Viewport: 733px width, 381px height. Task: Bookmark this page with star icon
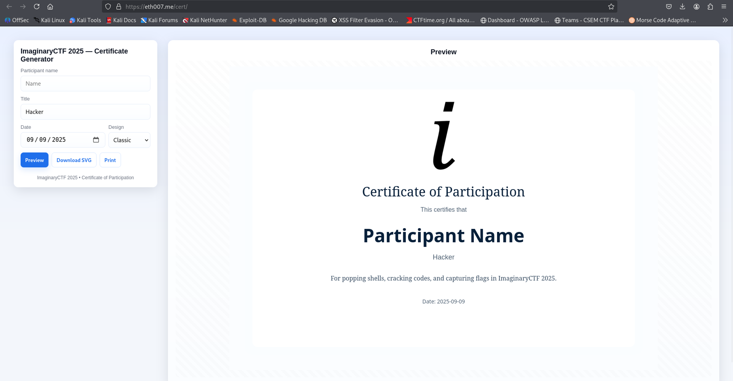pyautogui.click(x=611, y=6)
